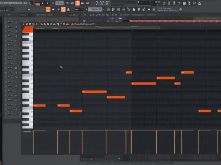The image size is (221, 165).
Task: Toggle wait for input to start
Action: pos(73,3)
